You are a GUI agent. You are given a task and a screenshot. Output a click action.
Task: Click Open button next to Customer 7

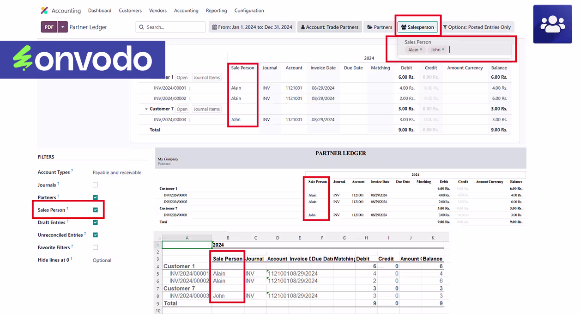pyautogui.click(x=182, y=109)
